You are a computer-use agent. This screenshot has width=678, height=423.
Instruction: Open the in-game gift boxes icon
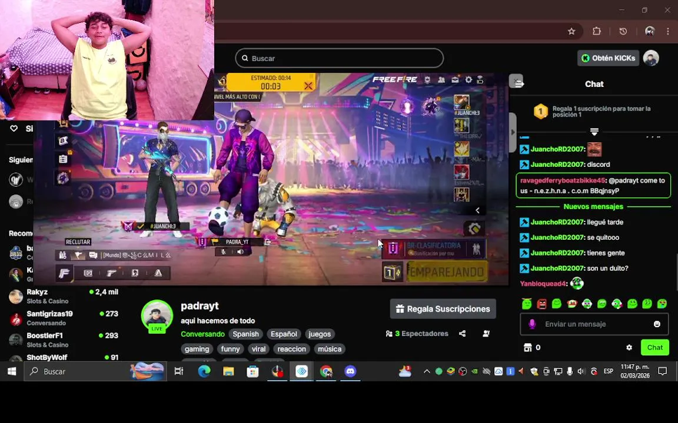(63, 255)
